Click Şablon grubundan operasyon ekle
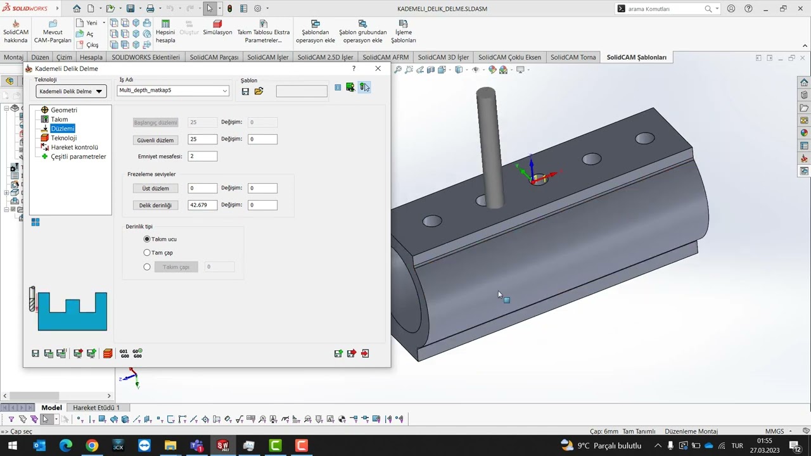This screenshot has height=456, width=811. coord(363,32)
